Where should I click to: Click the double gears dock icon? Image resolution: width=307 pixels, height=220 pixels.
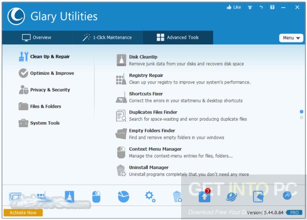point(150,197)
